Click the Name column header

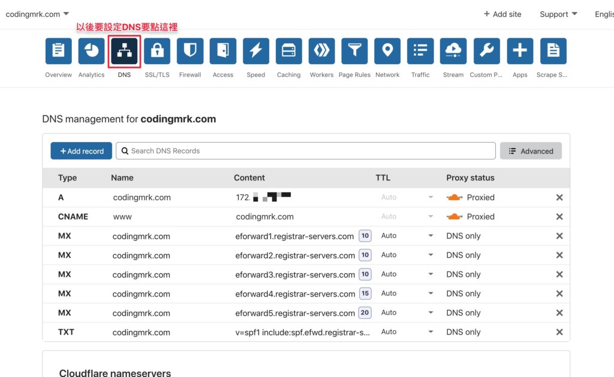point(122,178)
